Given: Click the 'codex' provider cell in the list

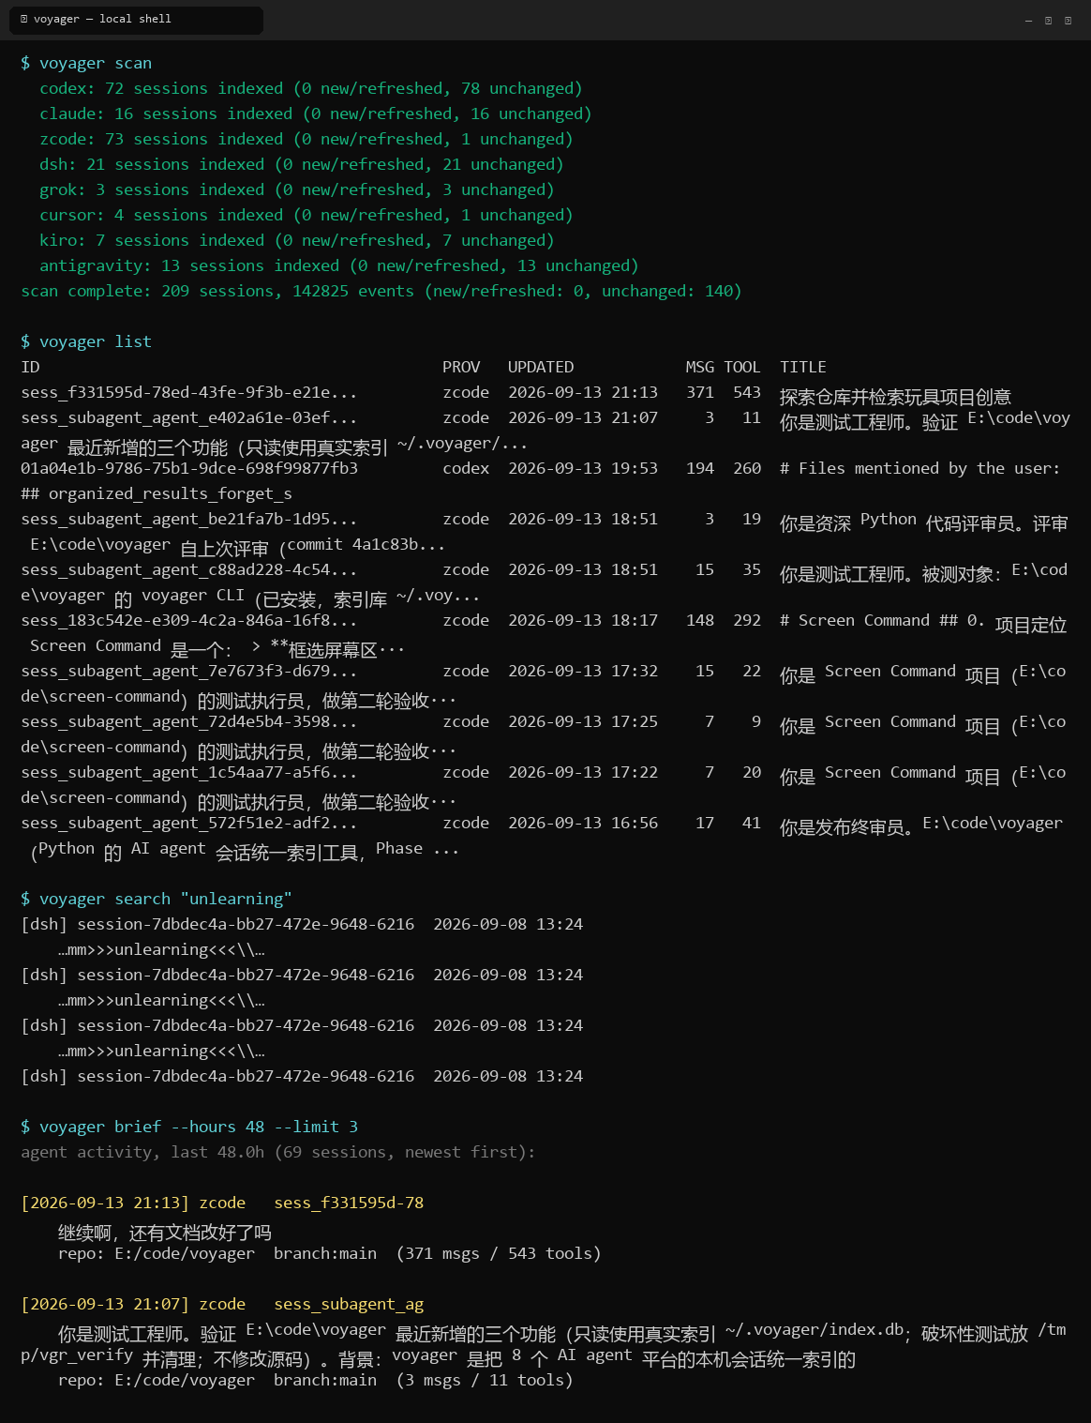Looking at the screenshot, I should (466, 468).
